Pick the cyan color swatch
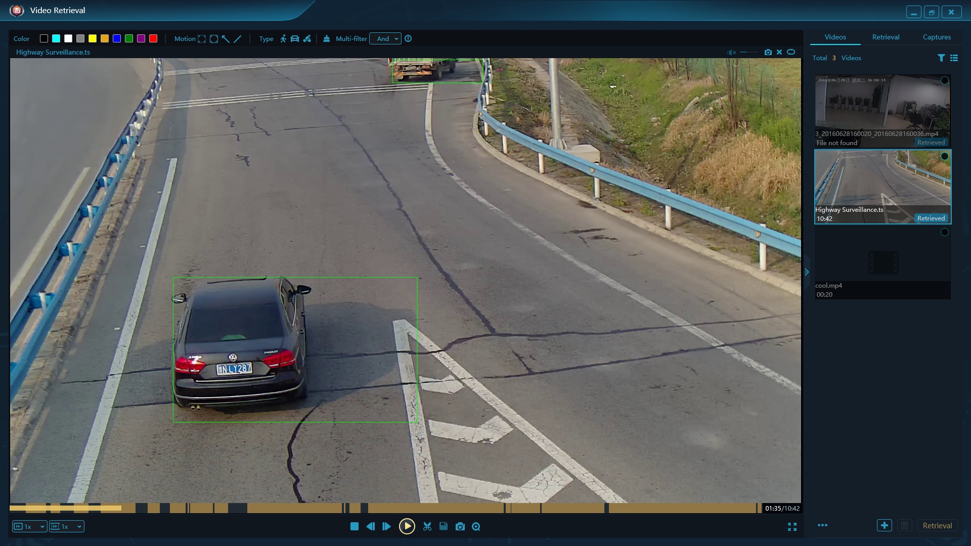 coord(56,38)
